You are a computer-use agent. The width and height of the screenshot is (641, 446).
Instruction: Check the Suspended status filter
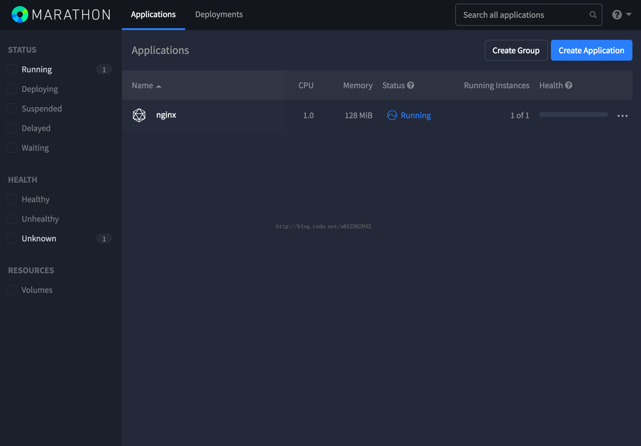tap(12, 108)
